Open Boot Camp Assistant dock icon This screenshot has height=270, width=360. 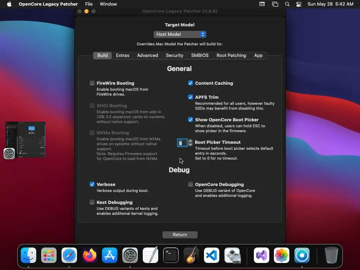232,255
